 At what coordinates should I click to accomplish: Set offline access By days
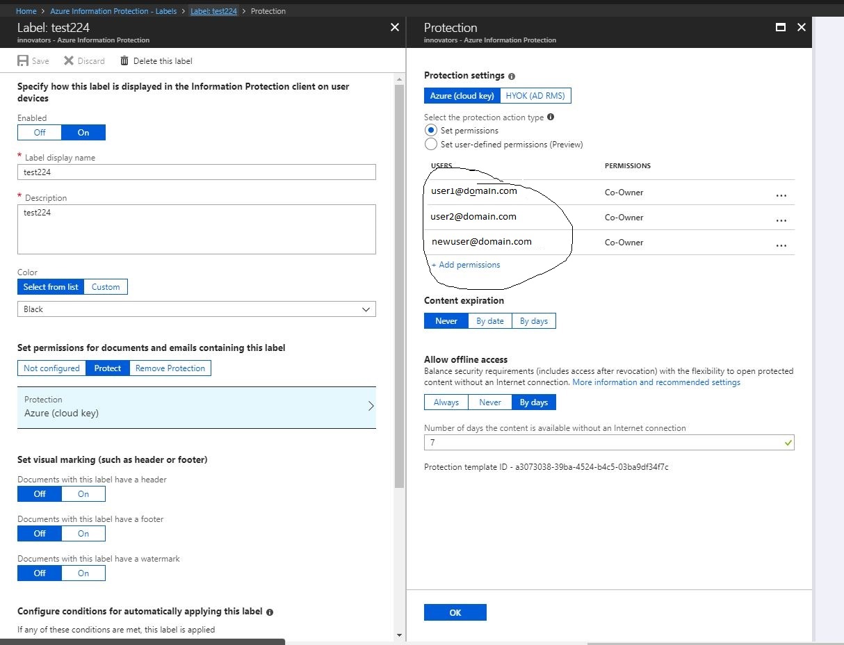(x=534, y=402)
